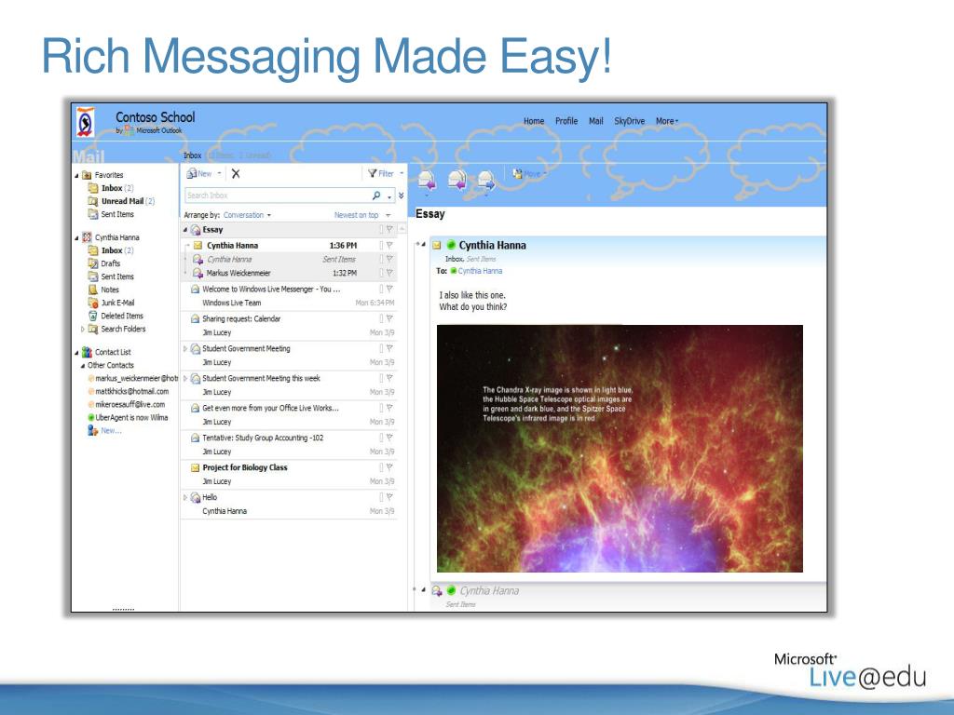This screenshot has width=954, height=715.
Task: Select Sent Items under Cynthia Hanna mailbox
Action: point(117,277)
